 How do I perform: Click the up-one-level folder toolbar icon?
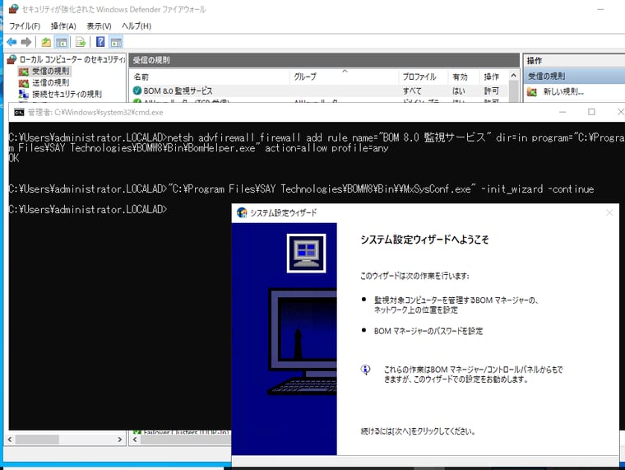point(46,42)
